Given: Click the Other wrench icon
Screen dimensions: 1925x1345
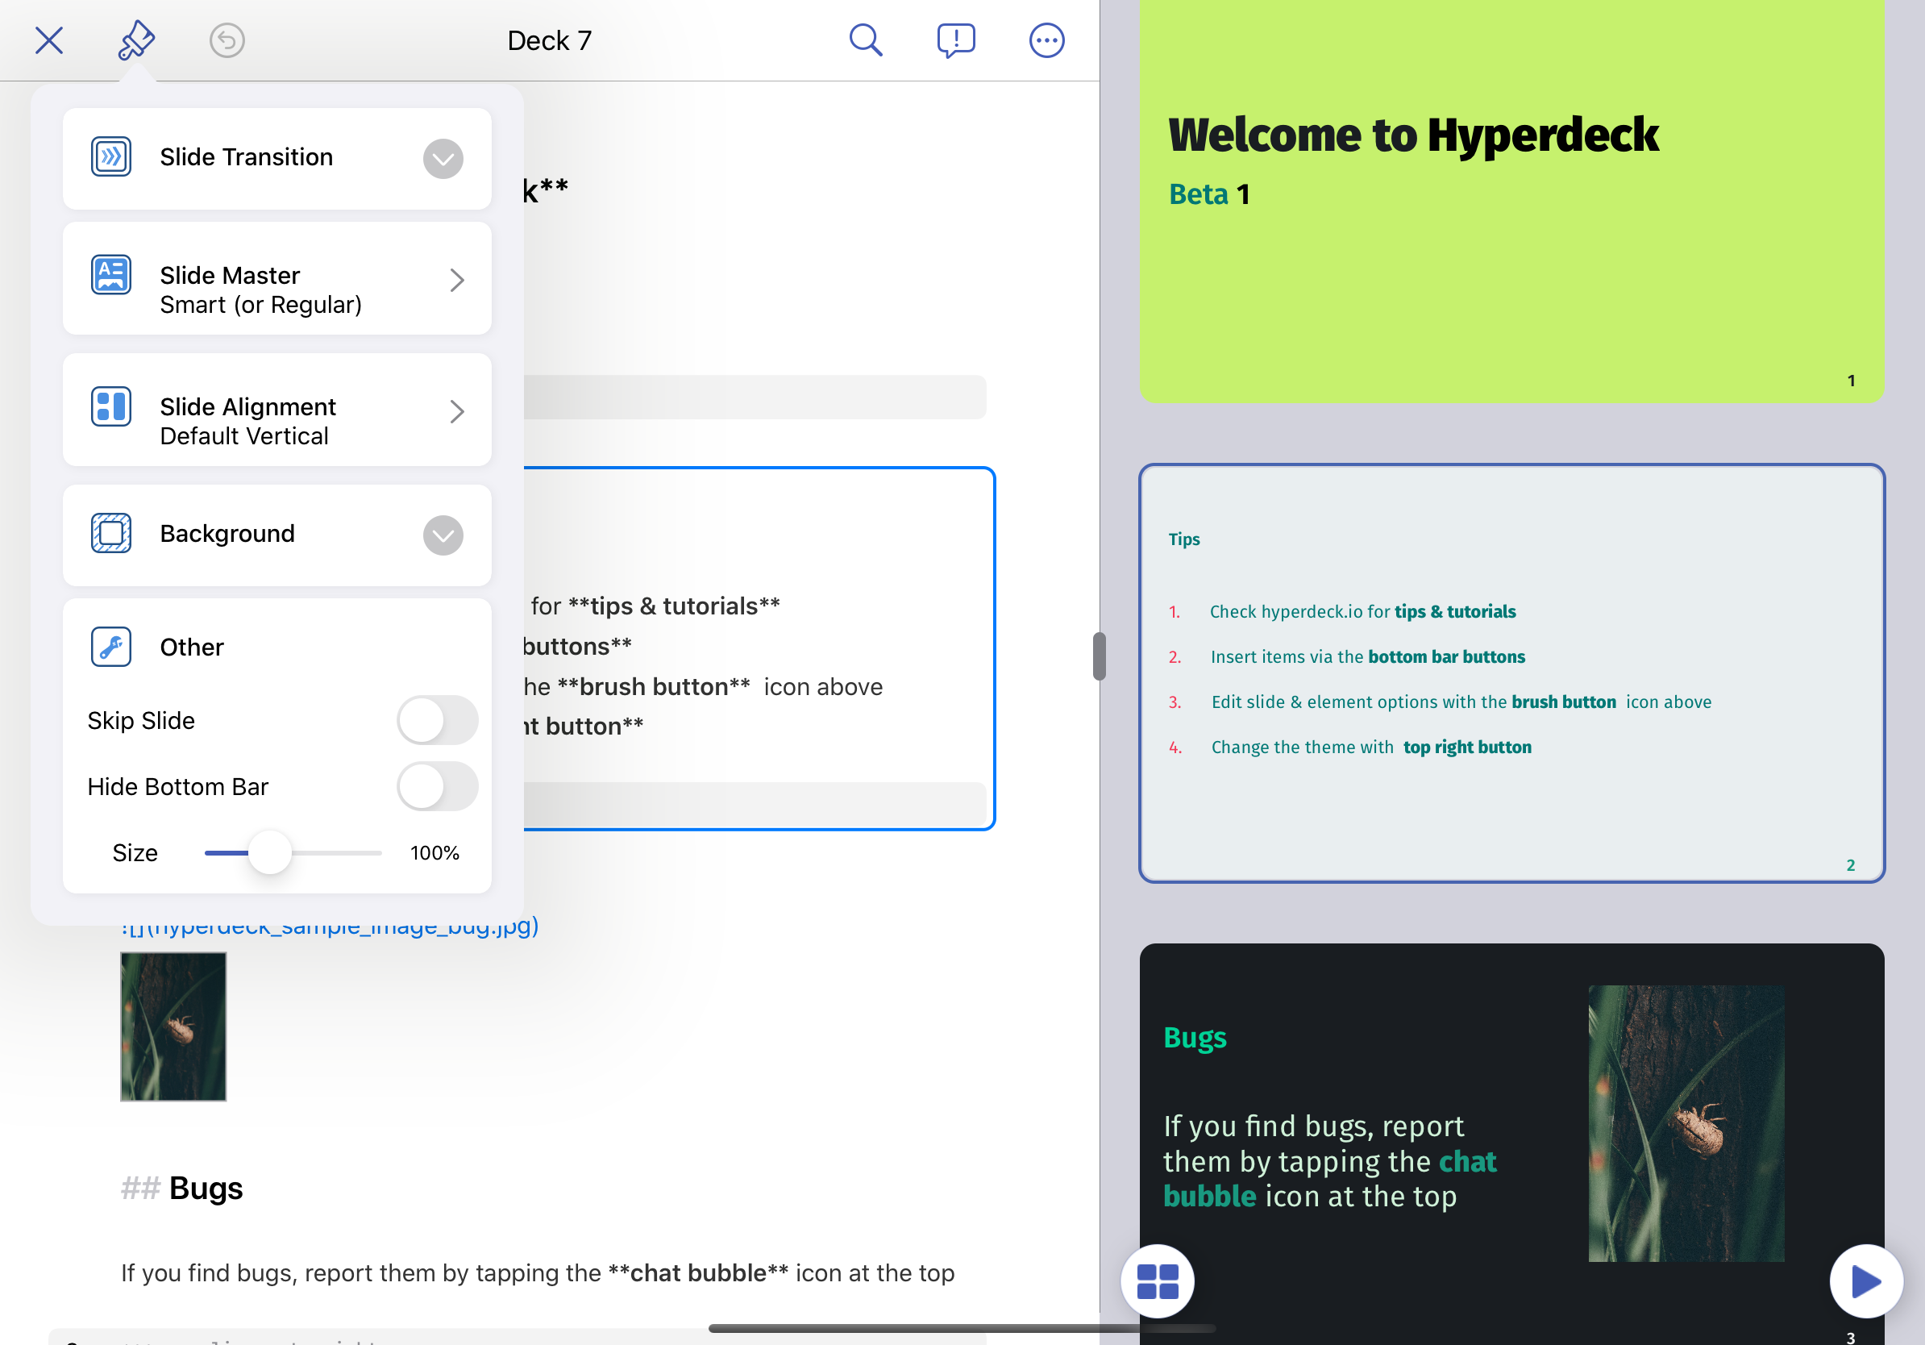Looking at the screenshot, I should (x=111, y=647).
